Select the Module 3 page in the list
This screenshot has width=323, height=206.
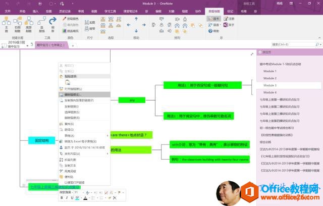(289, 85)
